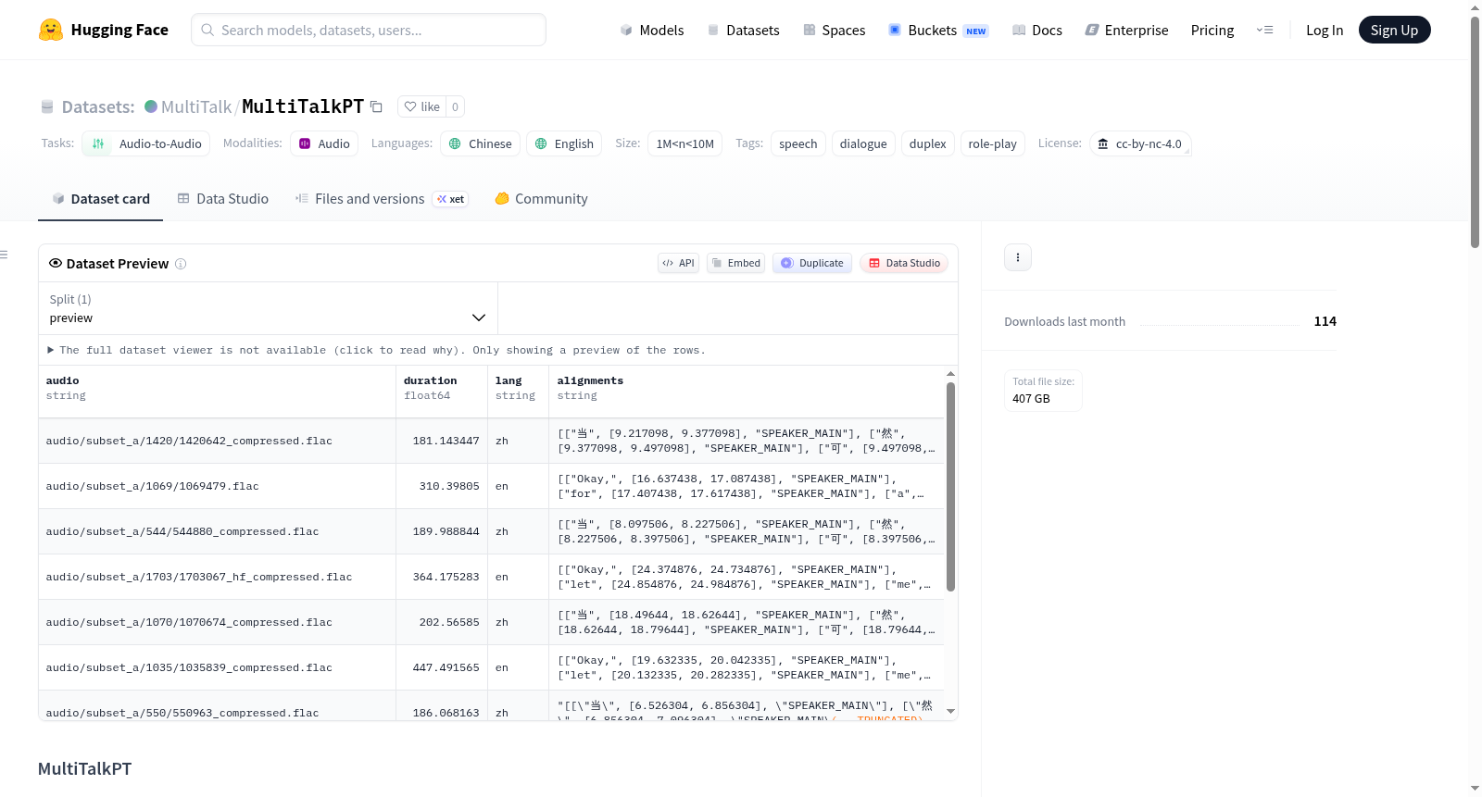Image resolution: width=1482 pixels, height=797 pixels.
Task: Expand the viewer not available message
Action: (377, 350)
